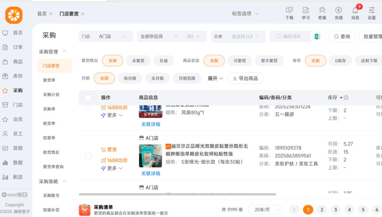Image resolution: width=382 pixels, height=217 pixels.
Task: Open 关联详情 under 涵贝尔 product
Action: (151, 174)
